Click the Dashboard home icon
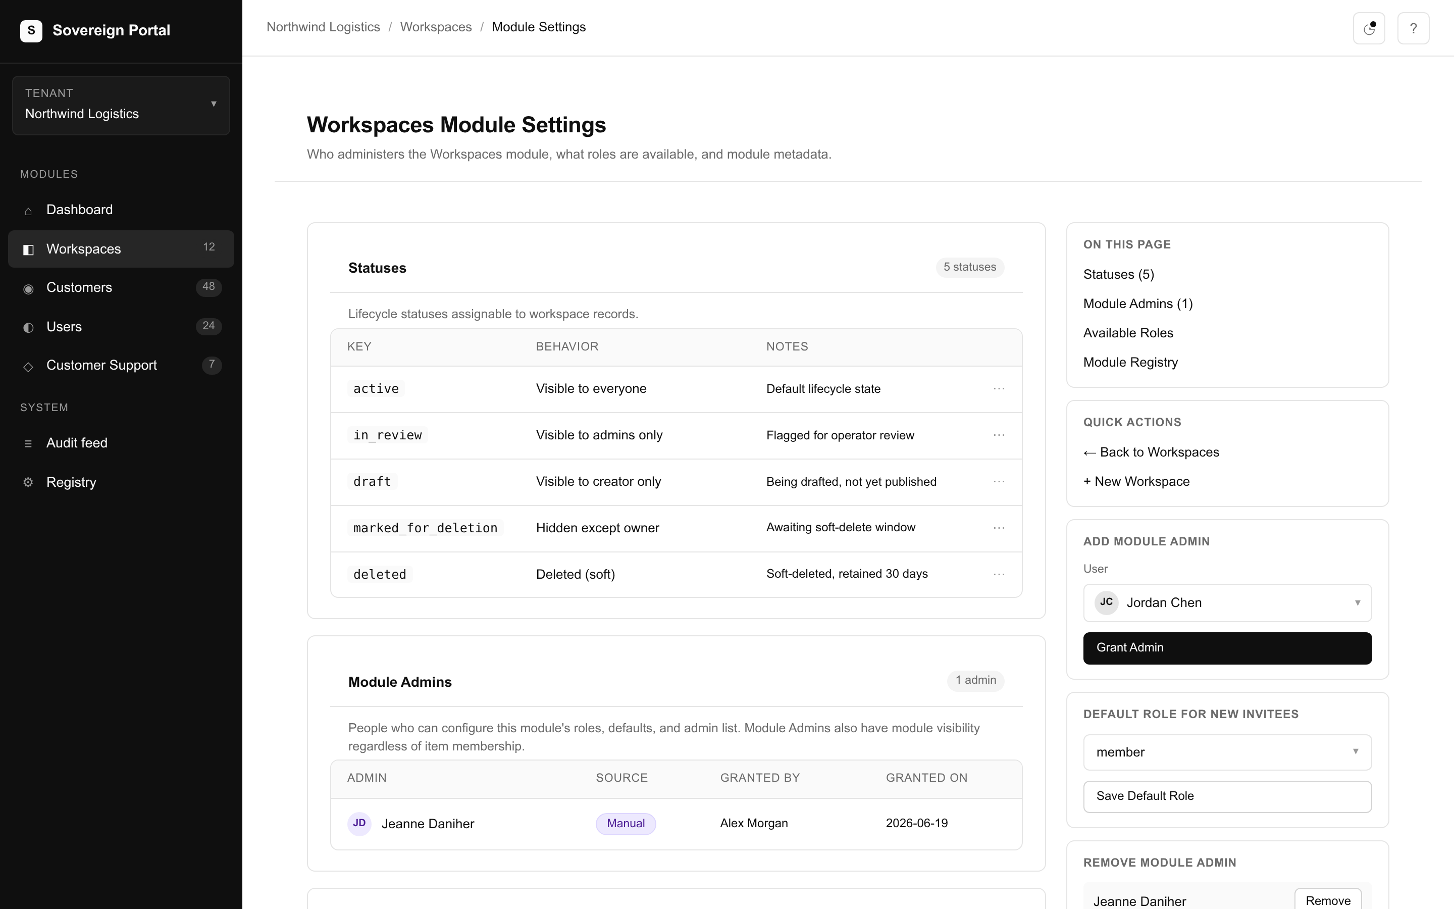The width and height of the screenshot is (1454, 909). pos(28,211)
